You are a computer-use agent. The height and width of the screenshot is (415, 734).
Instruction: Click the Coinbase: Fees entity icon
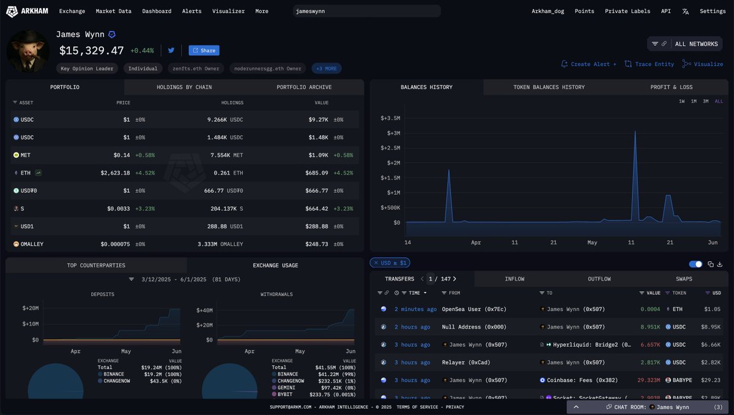pyautogui.click(x=543, y=380)
